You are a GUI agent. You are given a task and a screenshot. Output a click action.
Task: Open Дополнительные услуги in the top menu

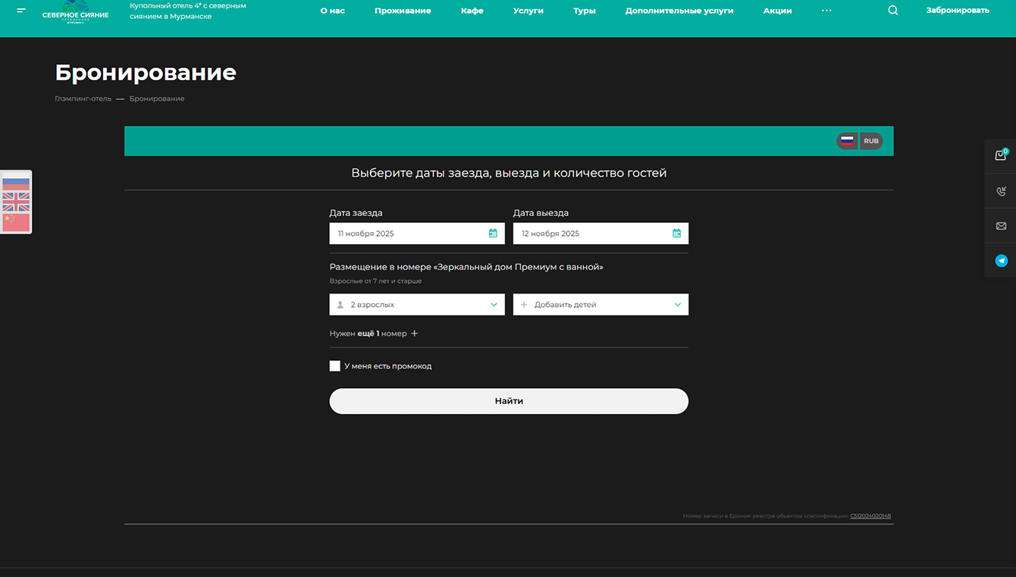click(679, 11)
